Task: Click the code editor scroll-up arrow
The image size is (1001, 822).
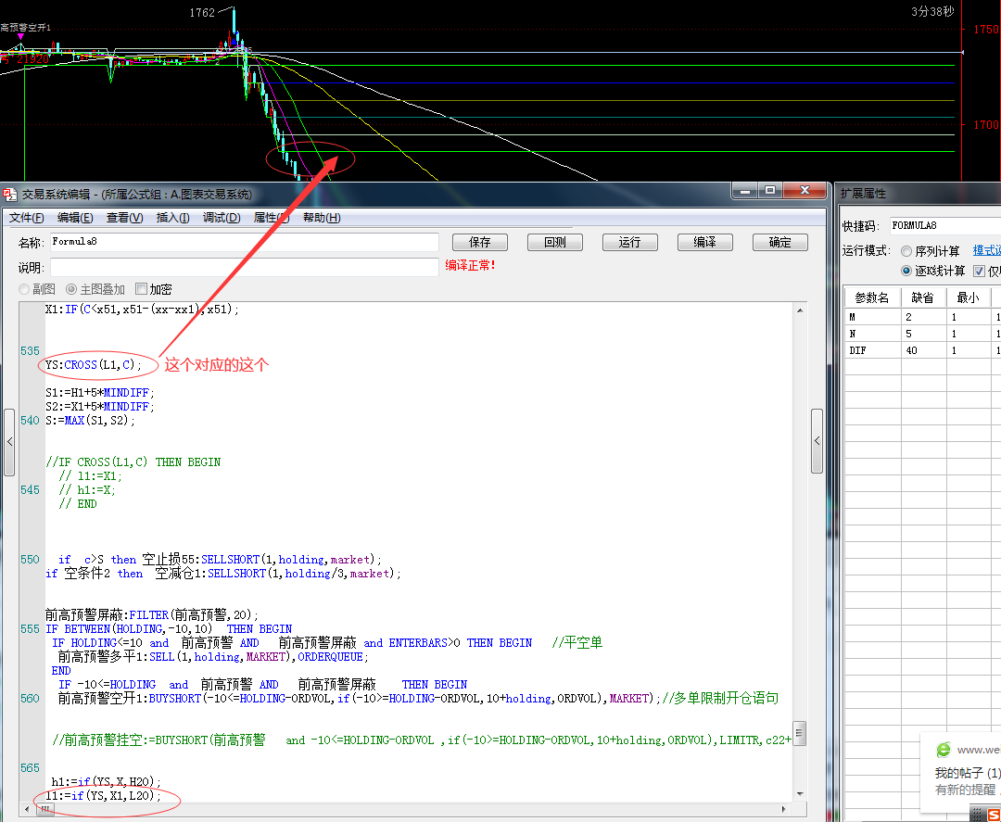Action: tap(800, 310)
